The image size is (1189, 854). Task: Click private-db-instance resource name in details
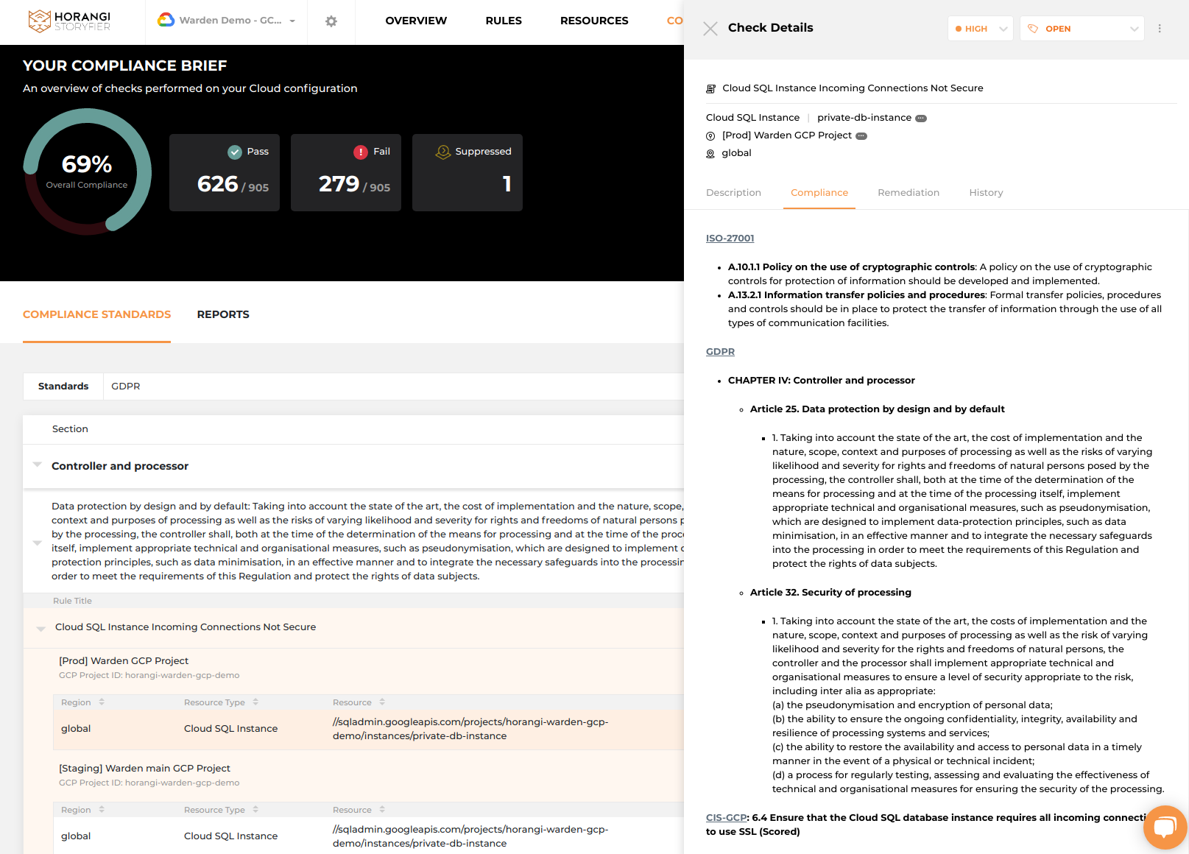pyautogui.click(x=864, y=118)
